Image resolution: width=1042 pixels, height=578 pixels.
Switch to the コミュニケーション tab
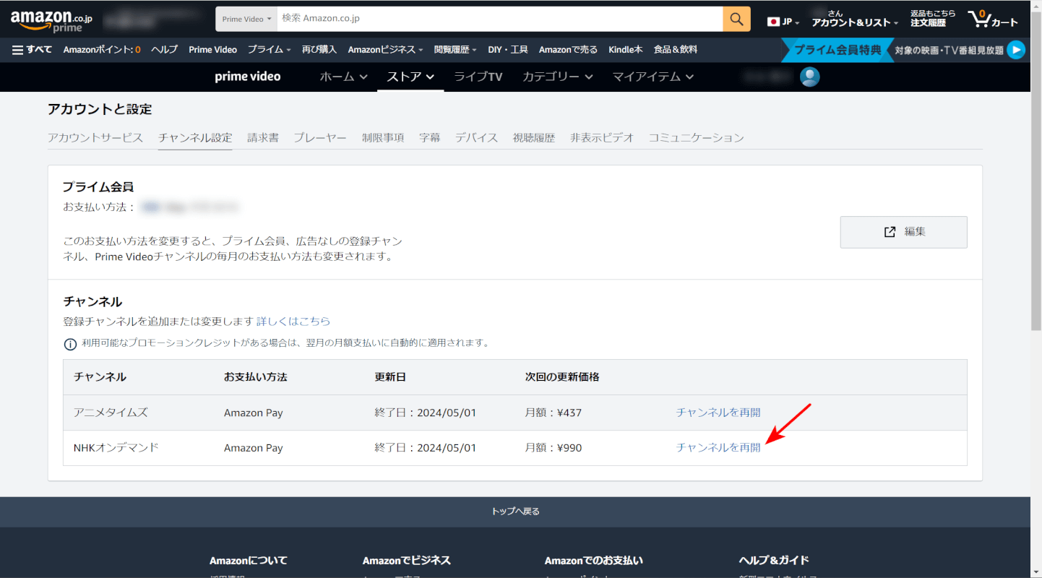[696, 137]
